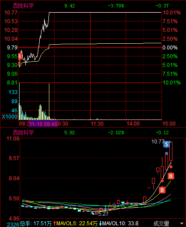Click the arrow pointing to the 5.27 low
The image size is (186, 227).
[95, 214]
